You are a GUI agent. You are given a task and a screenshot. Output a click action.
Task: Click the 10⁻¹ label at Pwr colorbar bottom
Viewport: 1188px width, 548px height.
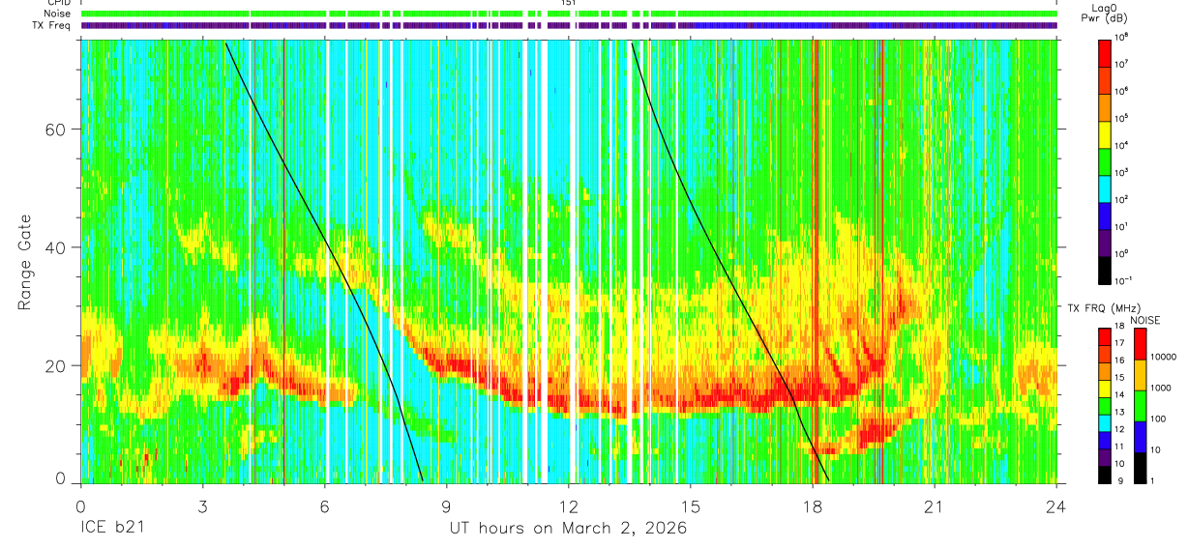point(1123,280)
